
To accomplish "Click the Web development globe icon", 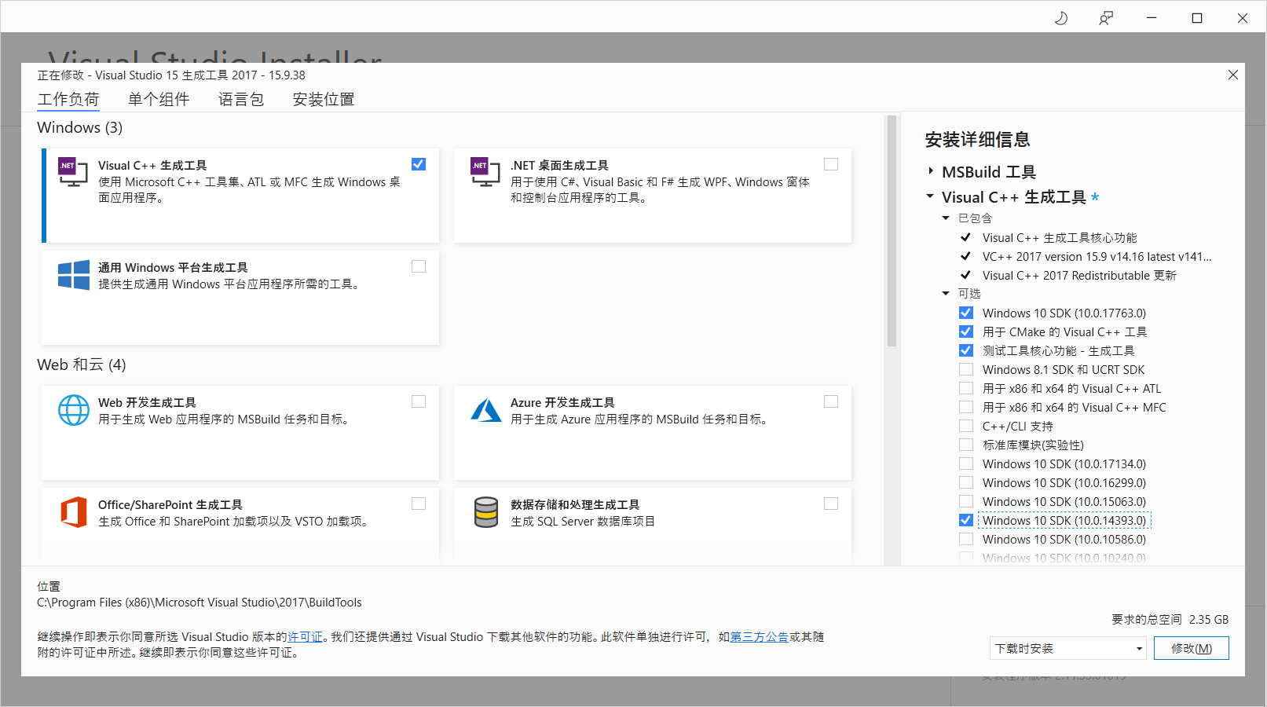I will (x=74, y=410).
